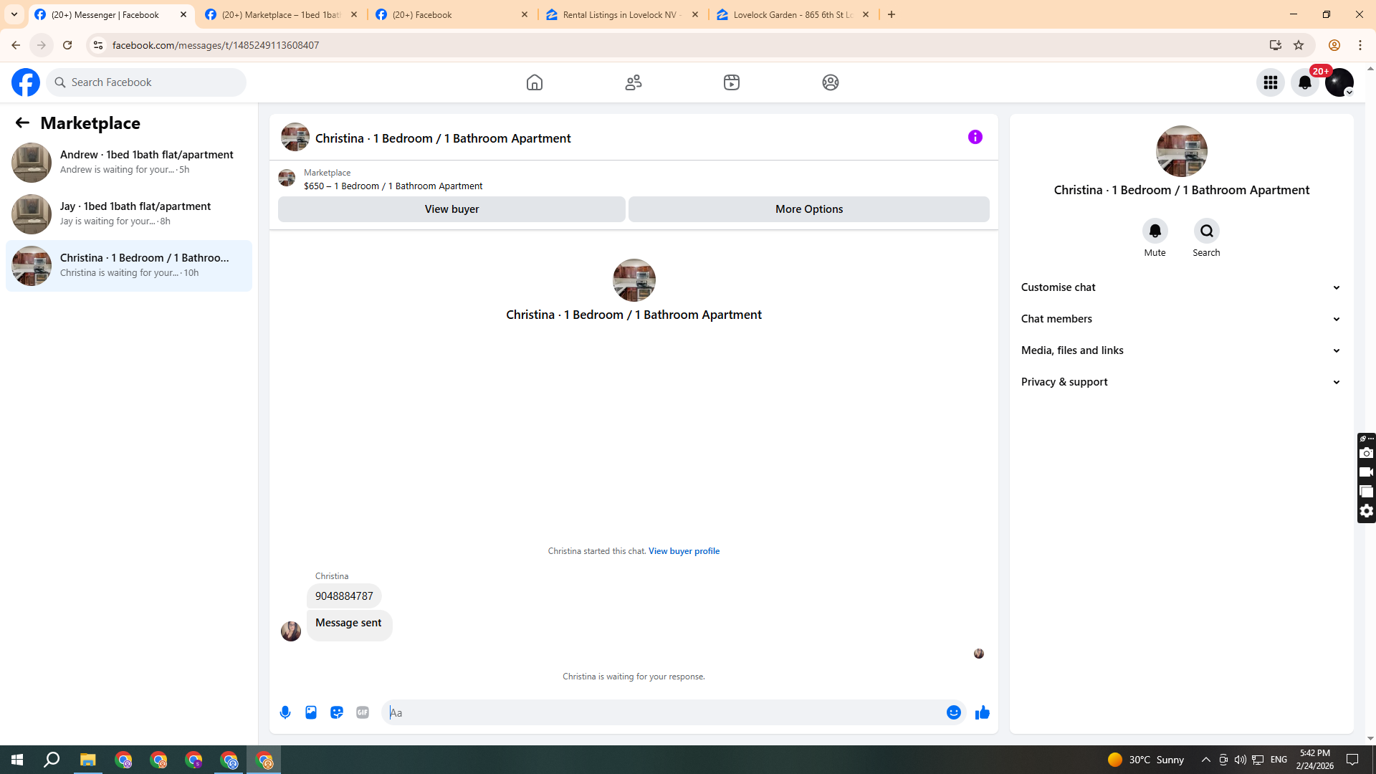Toggle the conversation information panel
This screenshot has height=774, width=1376.
click(975, 137)
